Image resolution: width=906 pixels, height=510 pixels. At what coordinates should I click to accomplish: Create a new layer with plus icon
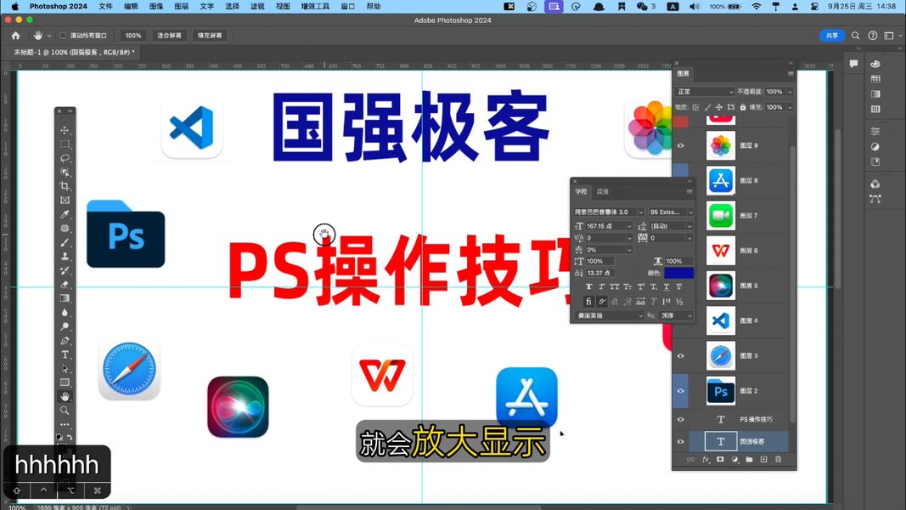[764, 459]
